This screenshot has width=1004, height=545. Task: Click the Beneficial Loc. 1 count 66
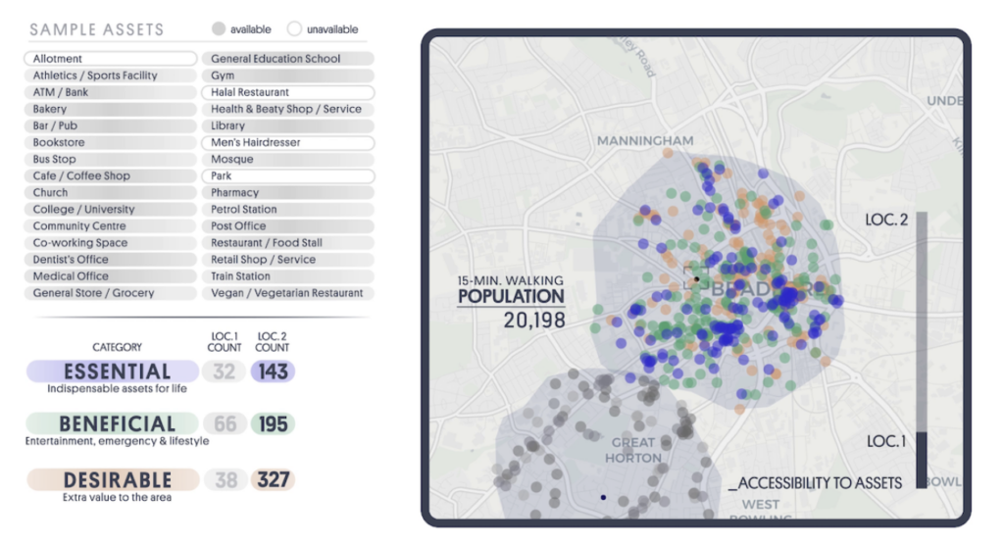226,424
